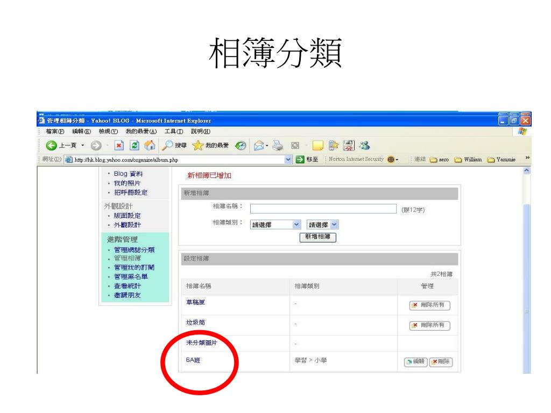Viewport: 551px width, 413px height.
Task: Click 刪除所有 button for 垃圾筒
Action: pos(429,325)
